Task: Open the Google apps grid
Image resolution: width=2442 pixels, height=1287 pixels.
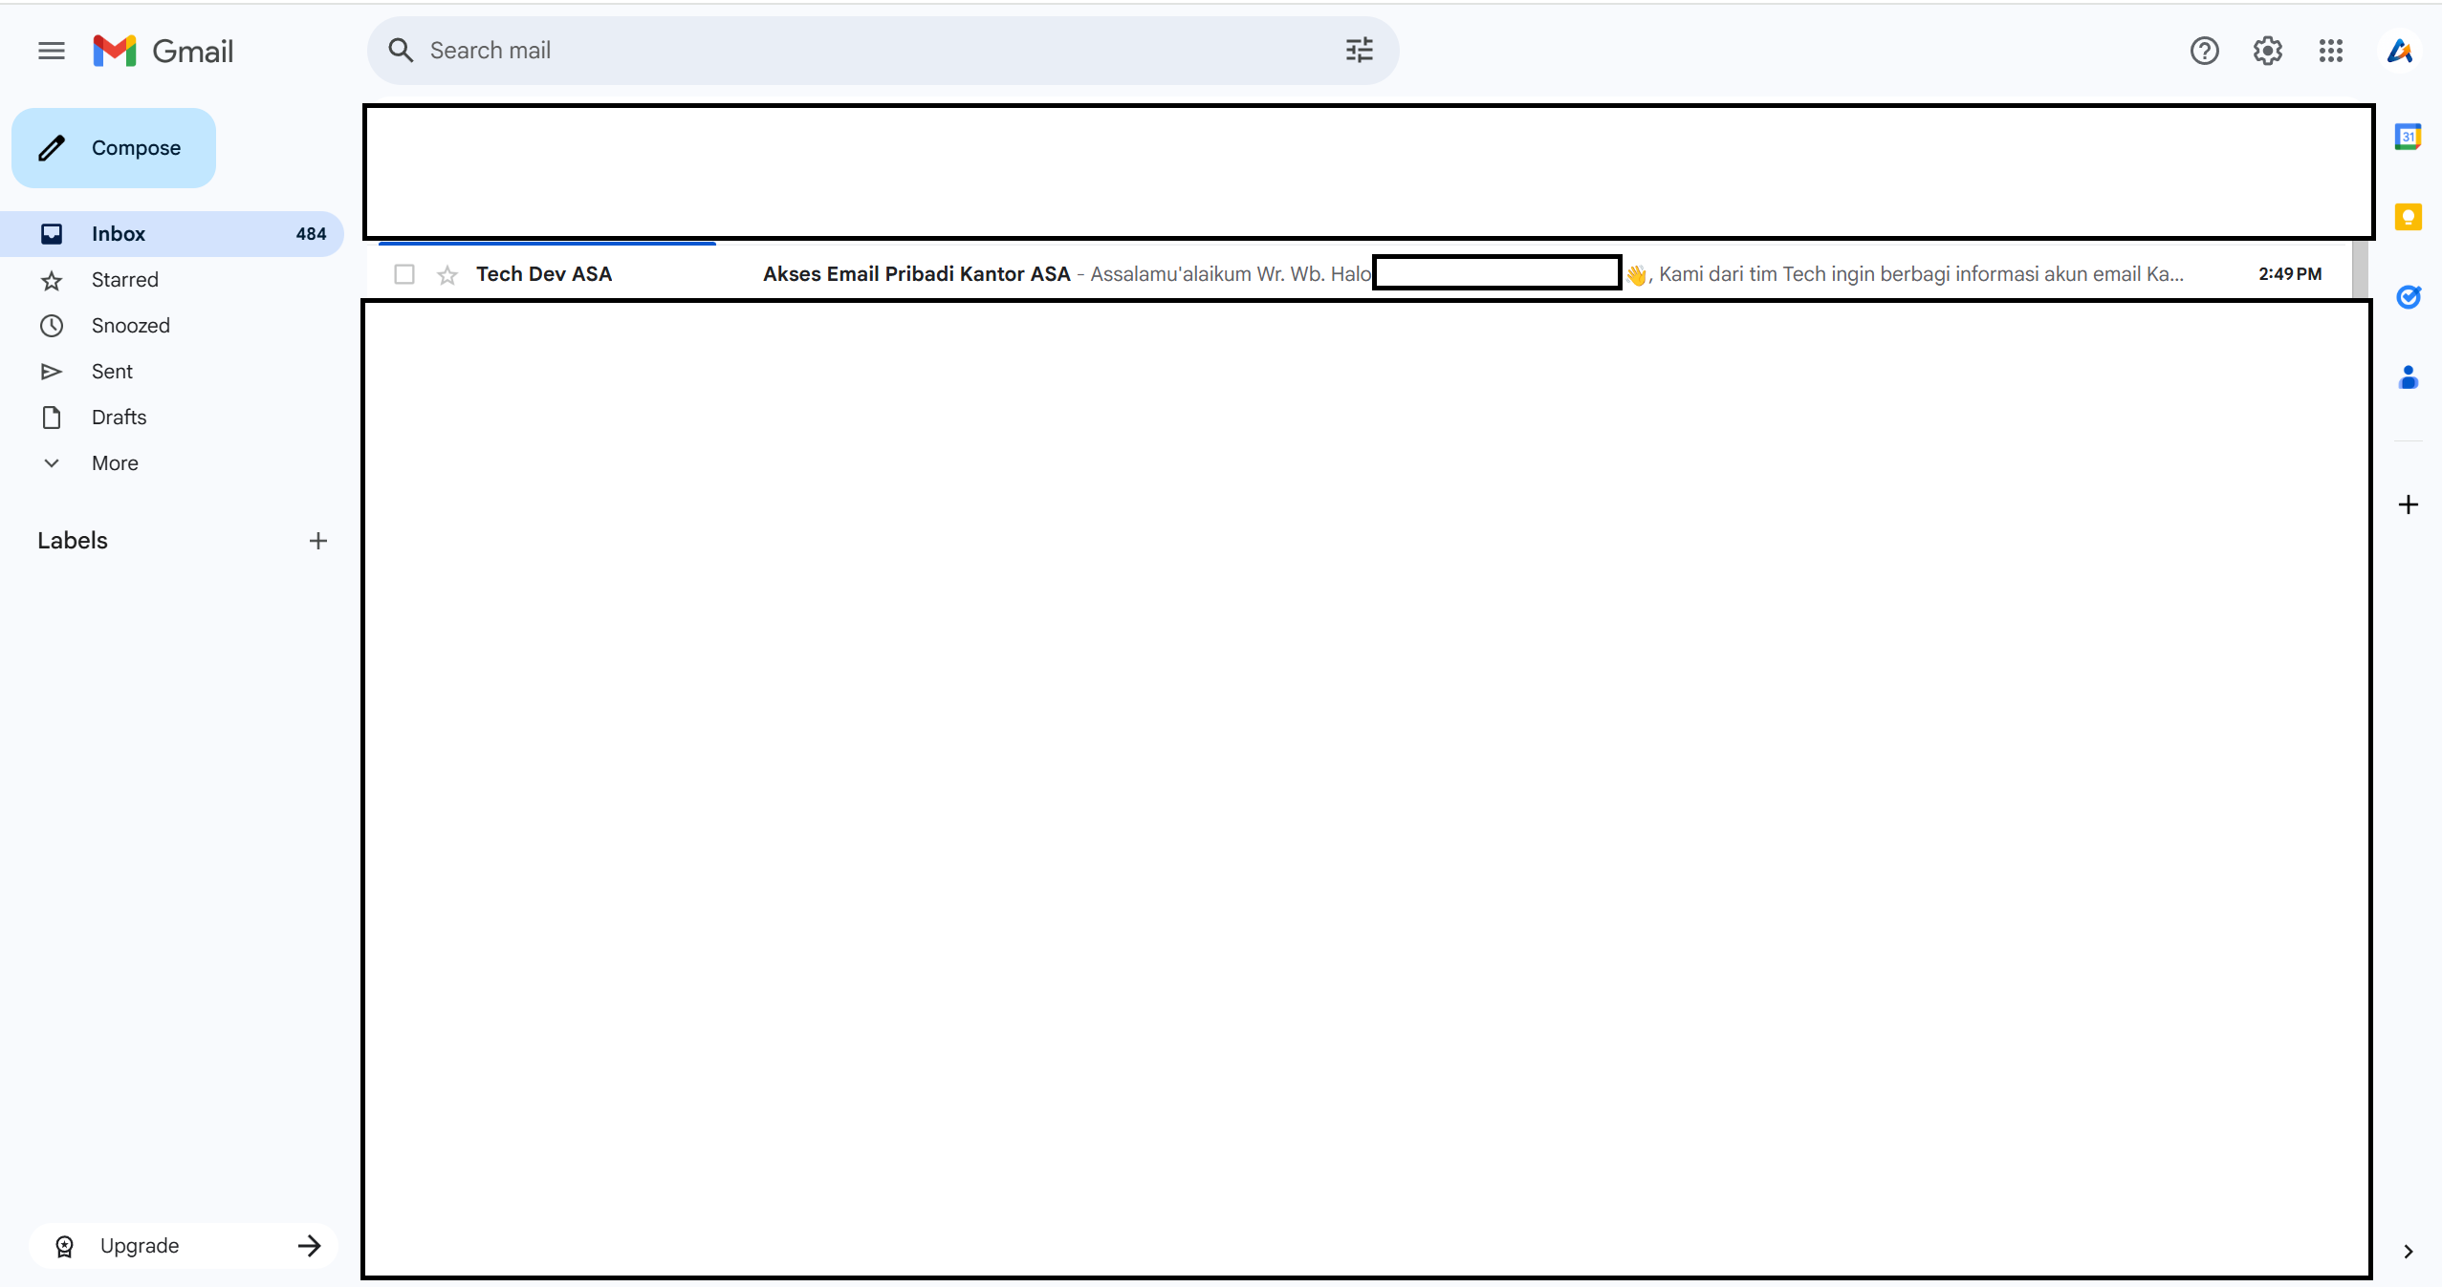Action: 2330,51
